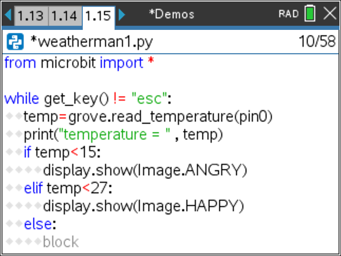Screen dimensions: 341x256
Task: Switch to page tab 1.13
Action: click(x=31, y=16)
